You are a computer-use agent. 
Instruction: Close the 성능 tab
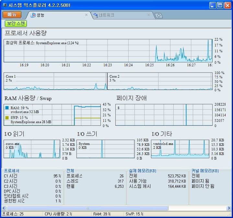tap(86, 15)
